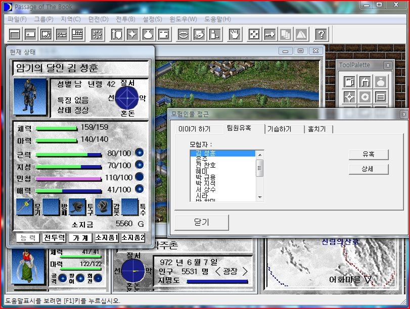This screenshot has height=309, width=410.
Task: Click the empty 특수 special slot
Action: click(x=130, y=207)
